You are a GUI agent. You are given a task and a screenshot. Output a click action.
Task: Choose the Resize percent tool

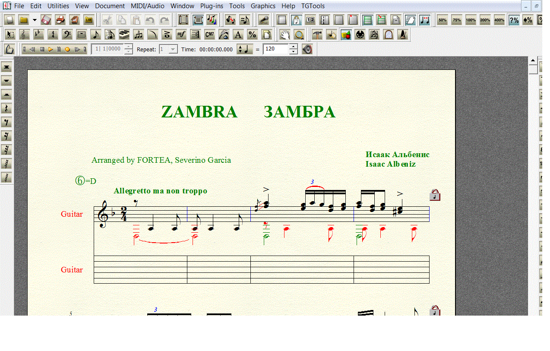tap(252, 35)
